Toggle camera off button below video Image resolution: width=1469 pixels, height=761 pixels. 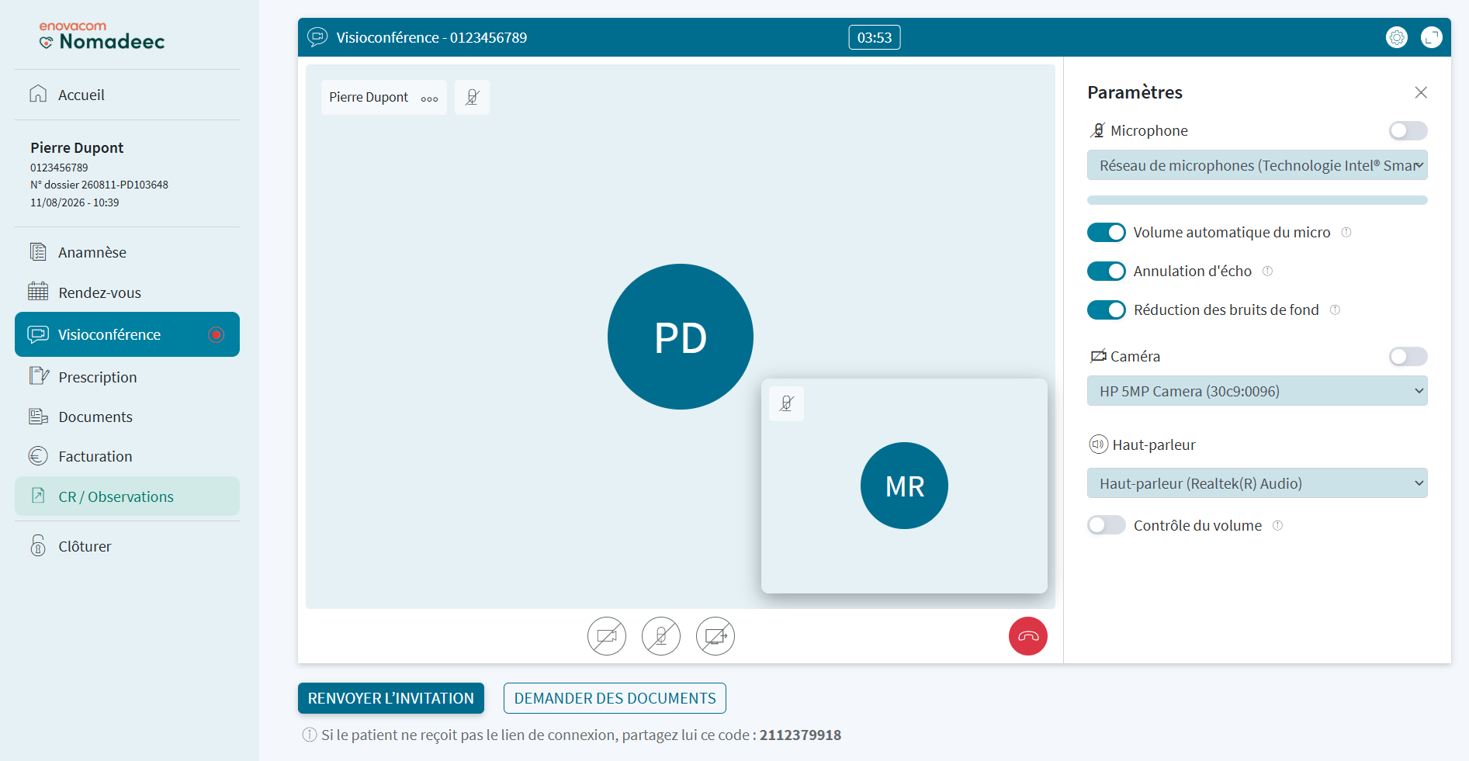607,636
